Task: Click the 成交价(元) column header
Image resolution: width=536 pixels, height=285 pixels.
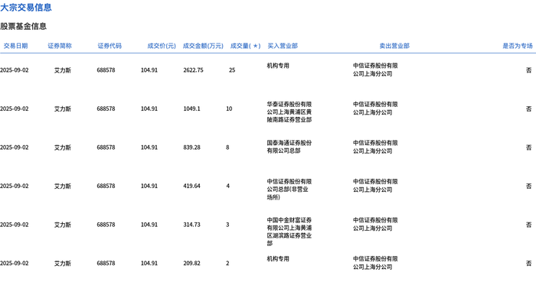Action: [x=162, y=46]
